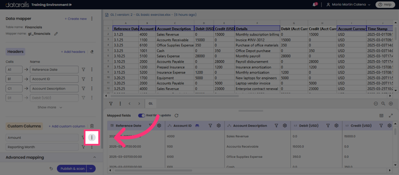Expand Show more headers
Image resolution: width=399 pixels, height=175 pixels.
(x=50, y=107)
